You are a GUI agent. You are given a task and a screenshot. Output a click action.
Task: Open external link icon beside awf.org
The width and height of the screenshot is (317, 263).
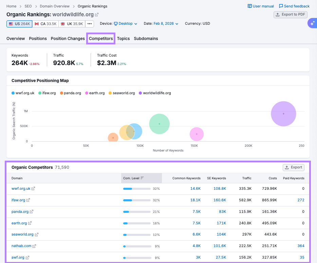[27, 258]
